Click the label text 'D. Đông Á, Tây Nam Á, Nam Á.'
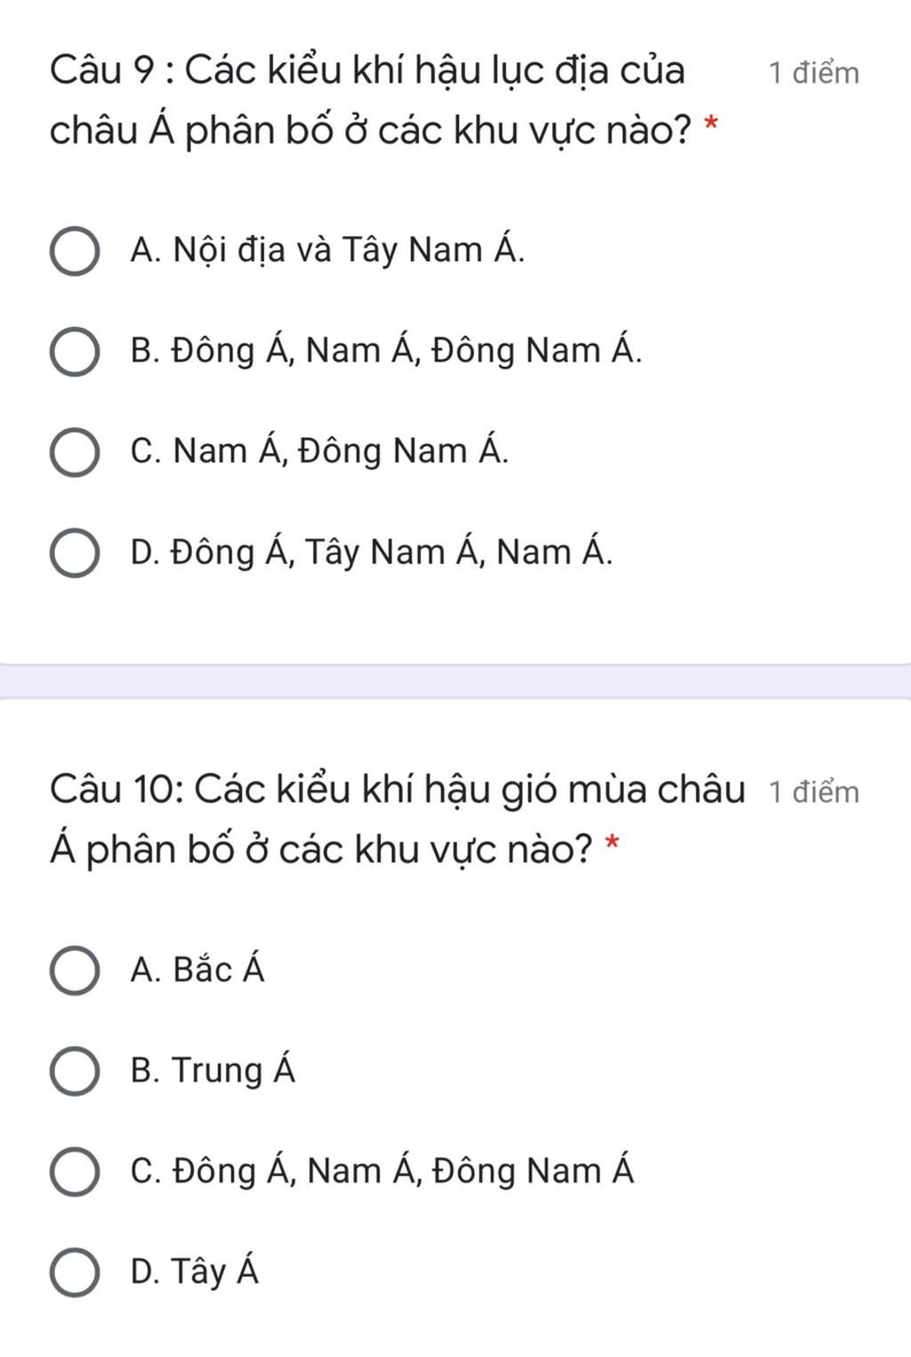This screenshot has width=911, height=1357. (371, 552)
